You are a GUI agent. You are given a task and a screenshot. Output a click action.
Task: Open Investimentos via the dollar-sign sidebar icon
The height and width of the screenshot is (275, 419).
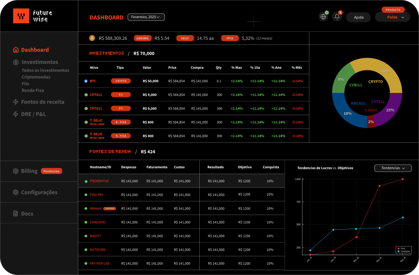[16, 62]
